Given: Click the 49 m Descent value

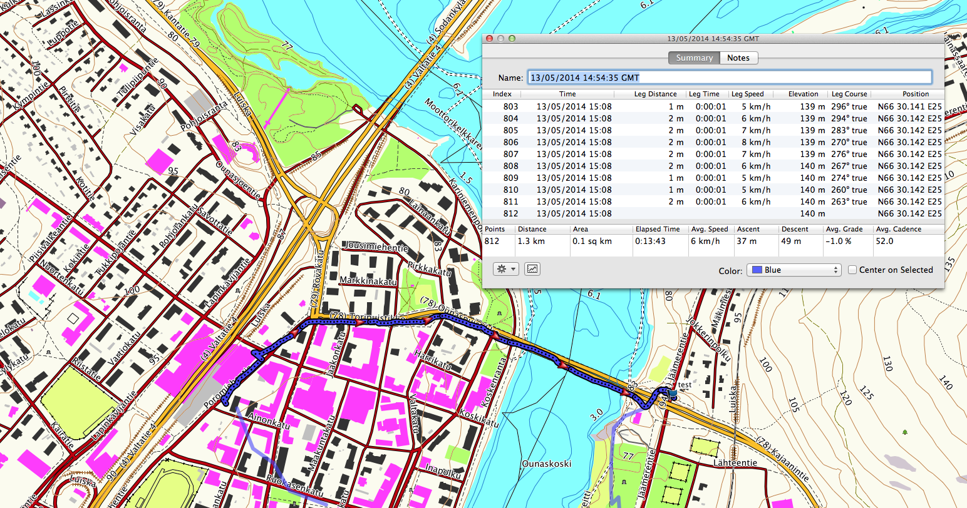Looking at the screenshot, I should pyautogui.click(x=791, y=241).
